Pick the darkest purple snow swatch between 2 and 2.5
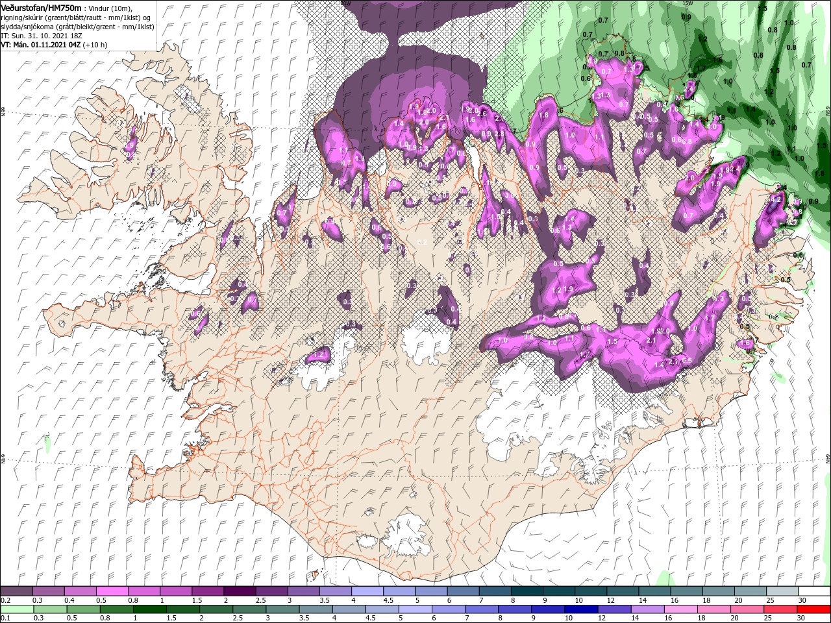 240,591
